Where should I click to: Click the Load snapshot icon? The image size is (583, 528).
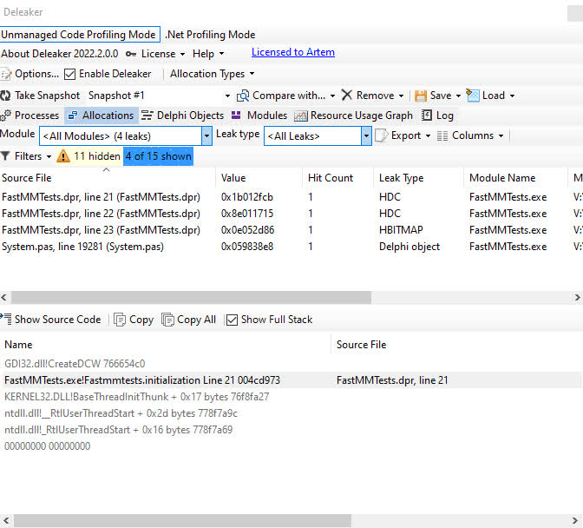pyautogui.click(x=473, y=96)
